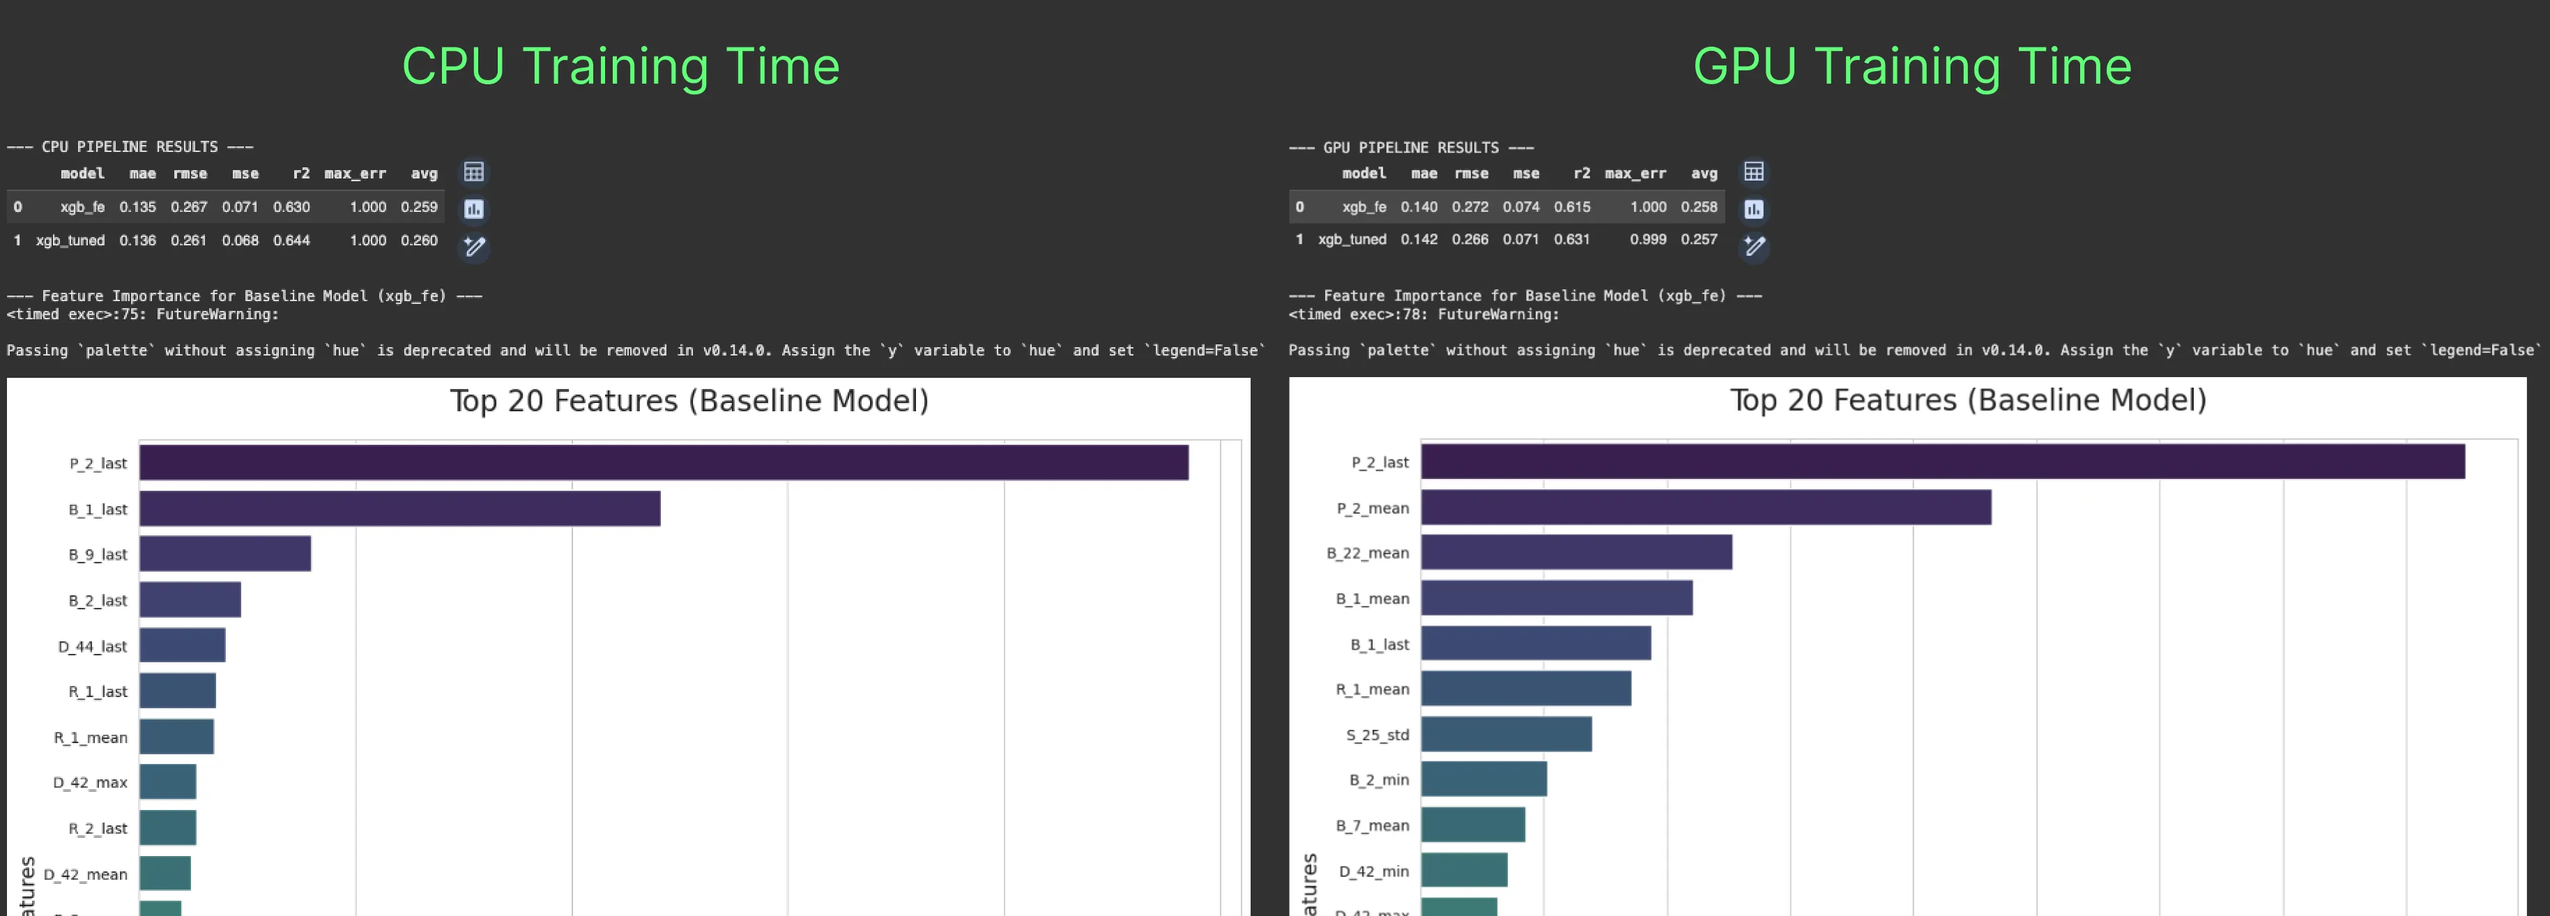Screen dimensions: 2550x916
Task: Generate code with the CPU results dataframe
Action: tap(474, 247)
